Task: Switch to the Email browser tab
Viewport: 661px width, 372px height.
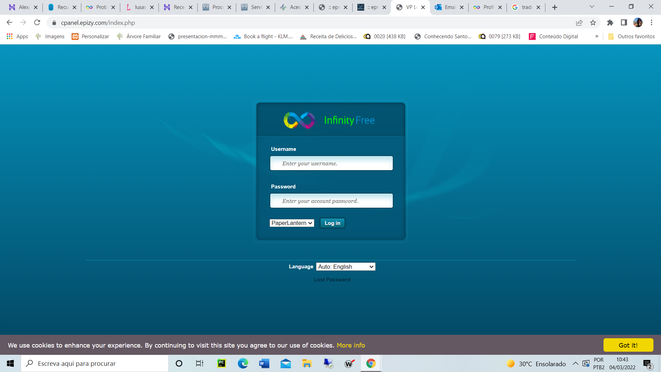Action: 448,7
